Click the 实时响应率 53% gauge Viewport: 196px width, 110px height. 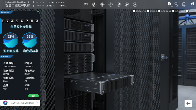[11, 40]
